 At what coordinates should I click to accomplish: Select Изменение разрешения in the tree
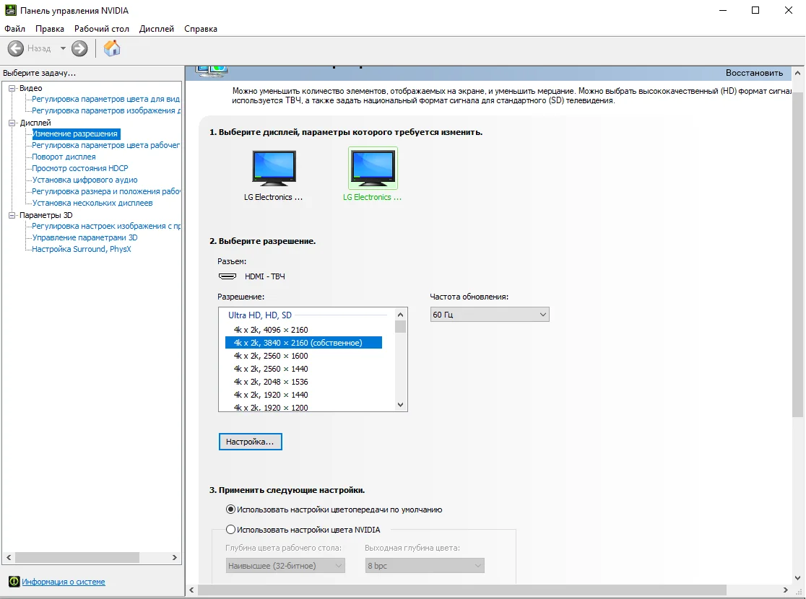76,134
